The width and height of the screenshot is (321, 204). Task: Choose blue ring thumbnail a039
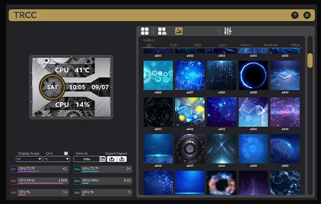[x=253, y=75]
